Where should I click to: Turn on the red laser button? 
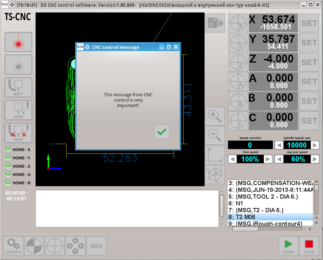click(x=18, y=42)
